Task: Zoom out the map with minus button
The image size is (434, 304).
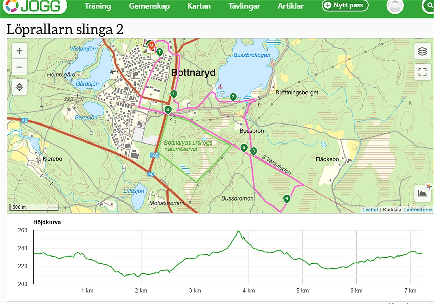Action: pyautogui.click(x=20, y=67)
